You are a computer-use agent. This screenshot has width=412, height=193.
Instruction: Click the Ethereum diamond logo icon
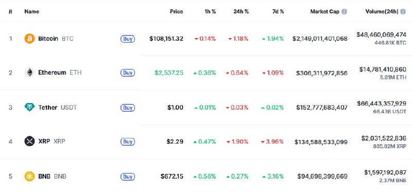pyautogui.click(x=29, y=73)
